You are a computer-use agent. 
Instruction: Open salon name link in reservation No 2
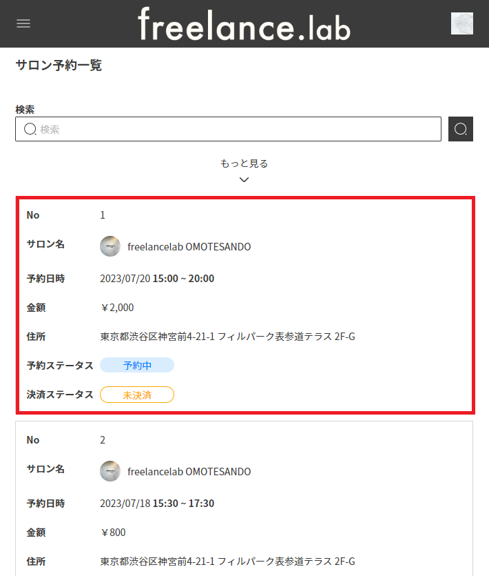pos(189,472)
